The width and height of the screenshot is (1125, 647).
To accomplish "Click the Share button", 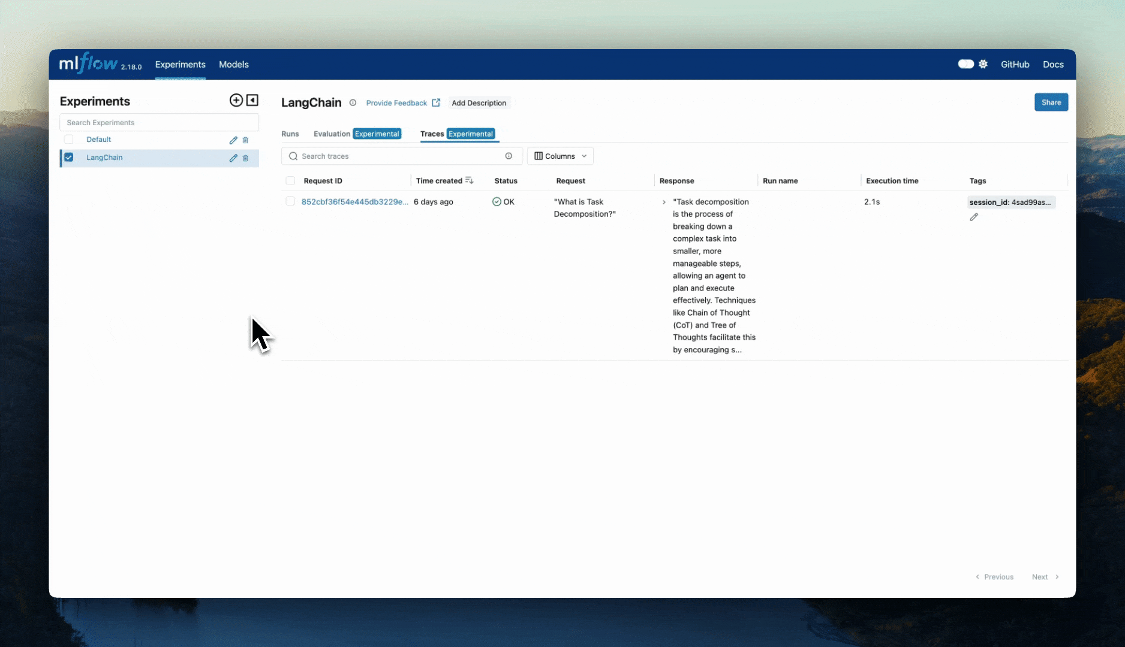I will click(1051, 102).
